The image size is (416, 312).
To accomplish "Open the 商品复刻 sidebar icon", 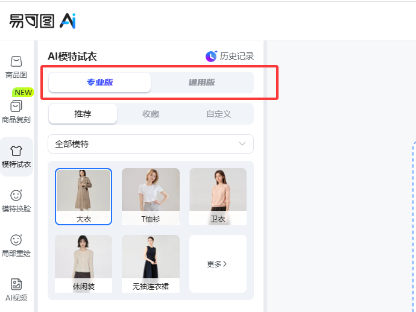I will [16, 106].
